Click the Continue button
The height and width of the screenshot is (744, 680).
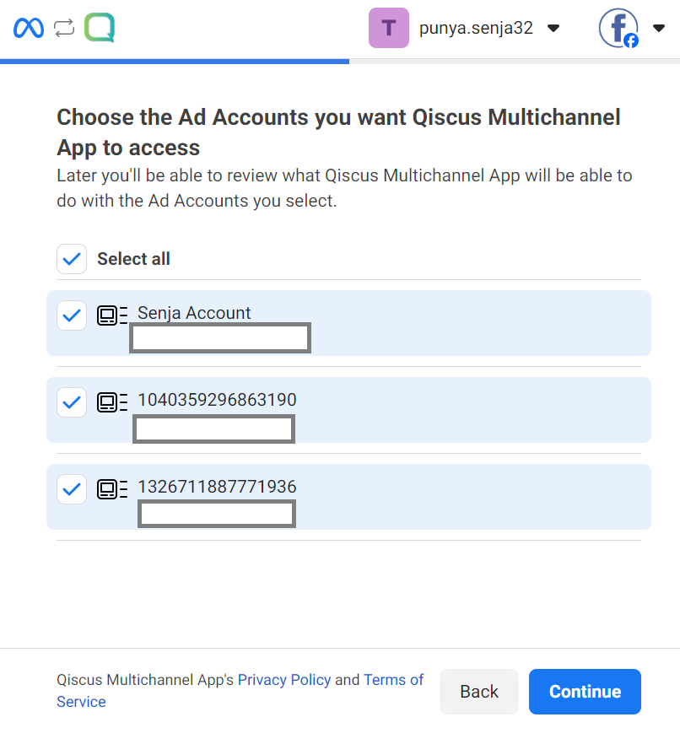tap(585, 692)
